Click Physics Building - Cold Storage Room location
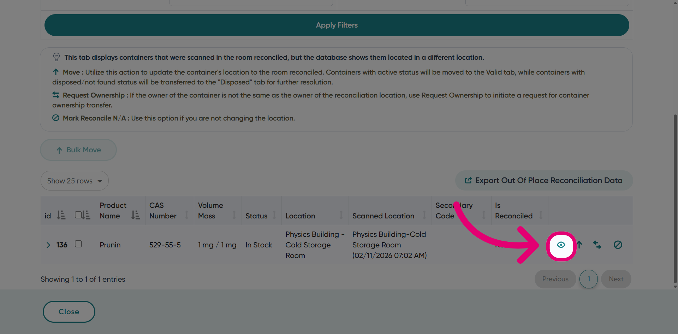The image size is (678, 334). pos(315,245)
